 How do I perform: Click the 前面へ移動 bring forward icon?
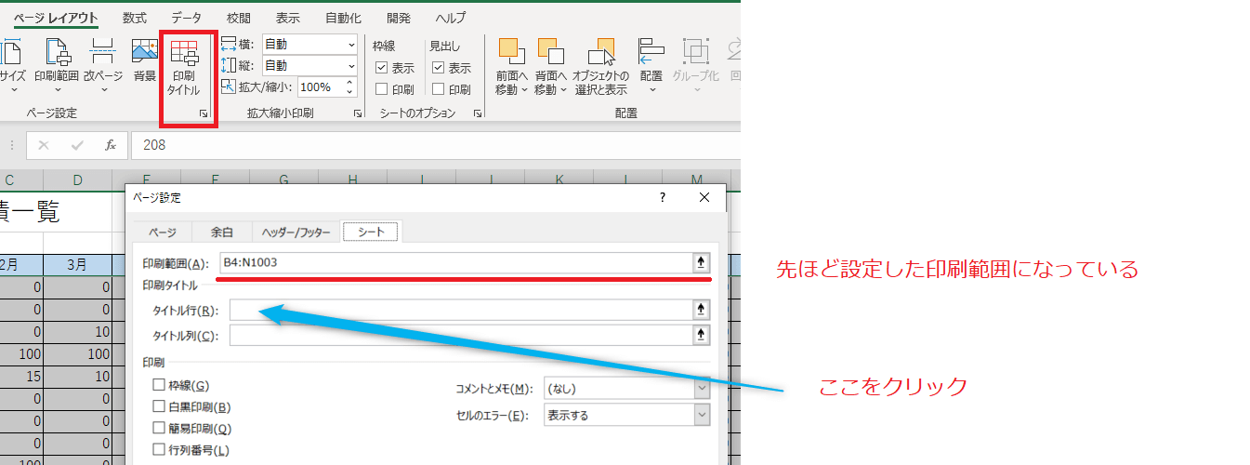[x=510, y=51]
